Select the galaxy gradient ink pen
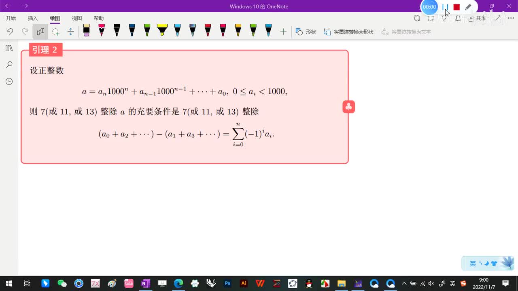 [193, 30]
